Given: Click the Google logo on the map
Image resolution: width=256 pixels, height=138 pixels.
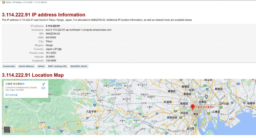Looking at the screenshot, I should [181, 130].
